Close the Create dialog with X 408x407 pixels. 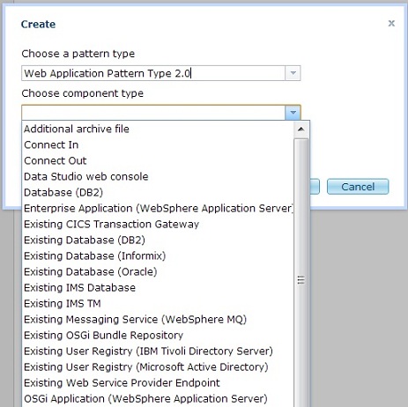(x=391, y=23)
